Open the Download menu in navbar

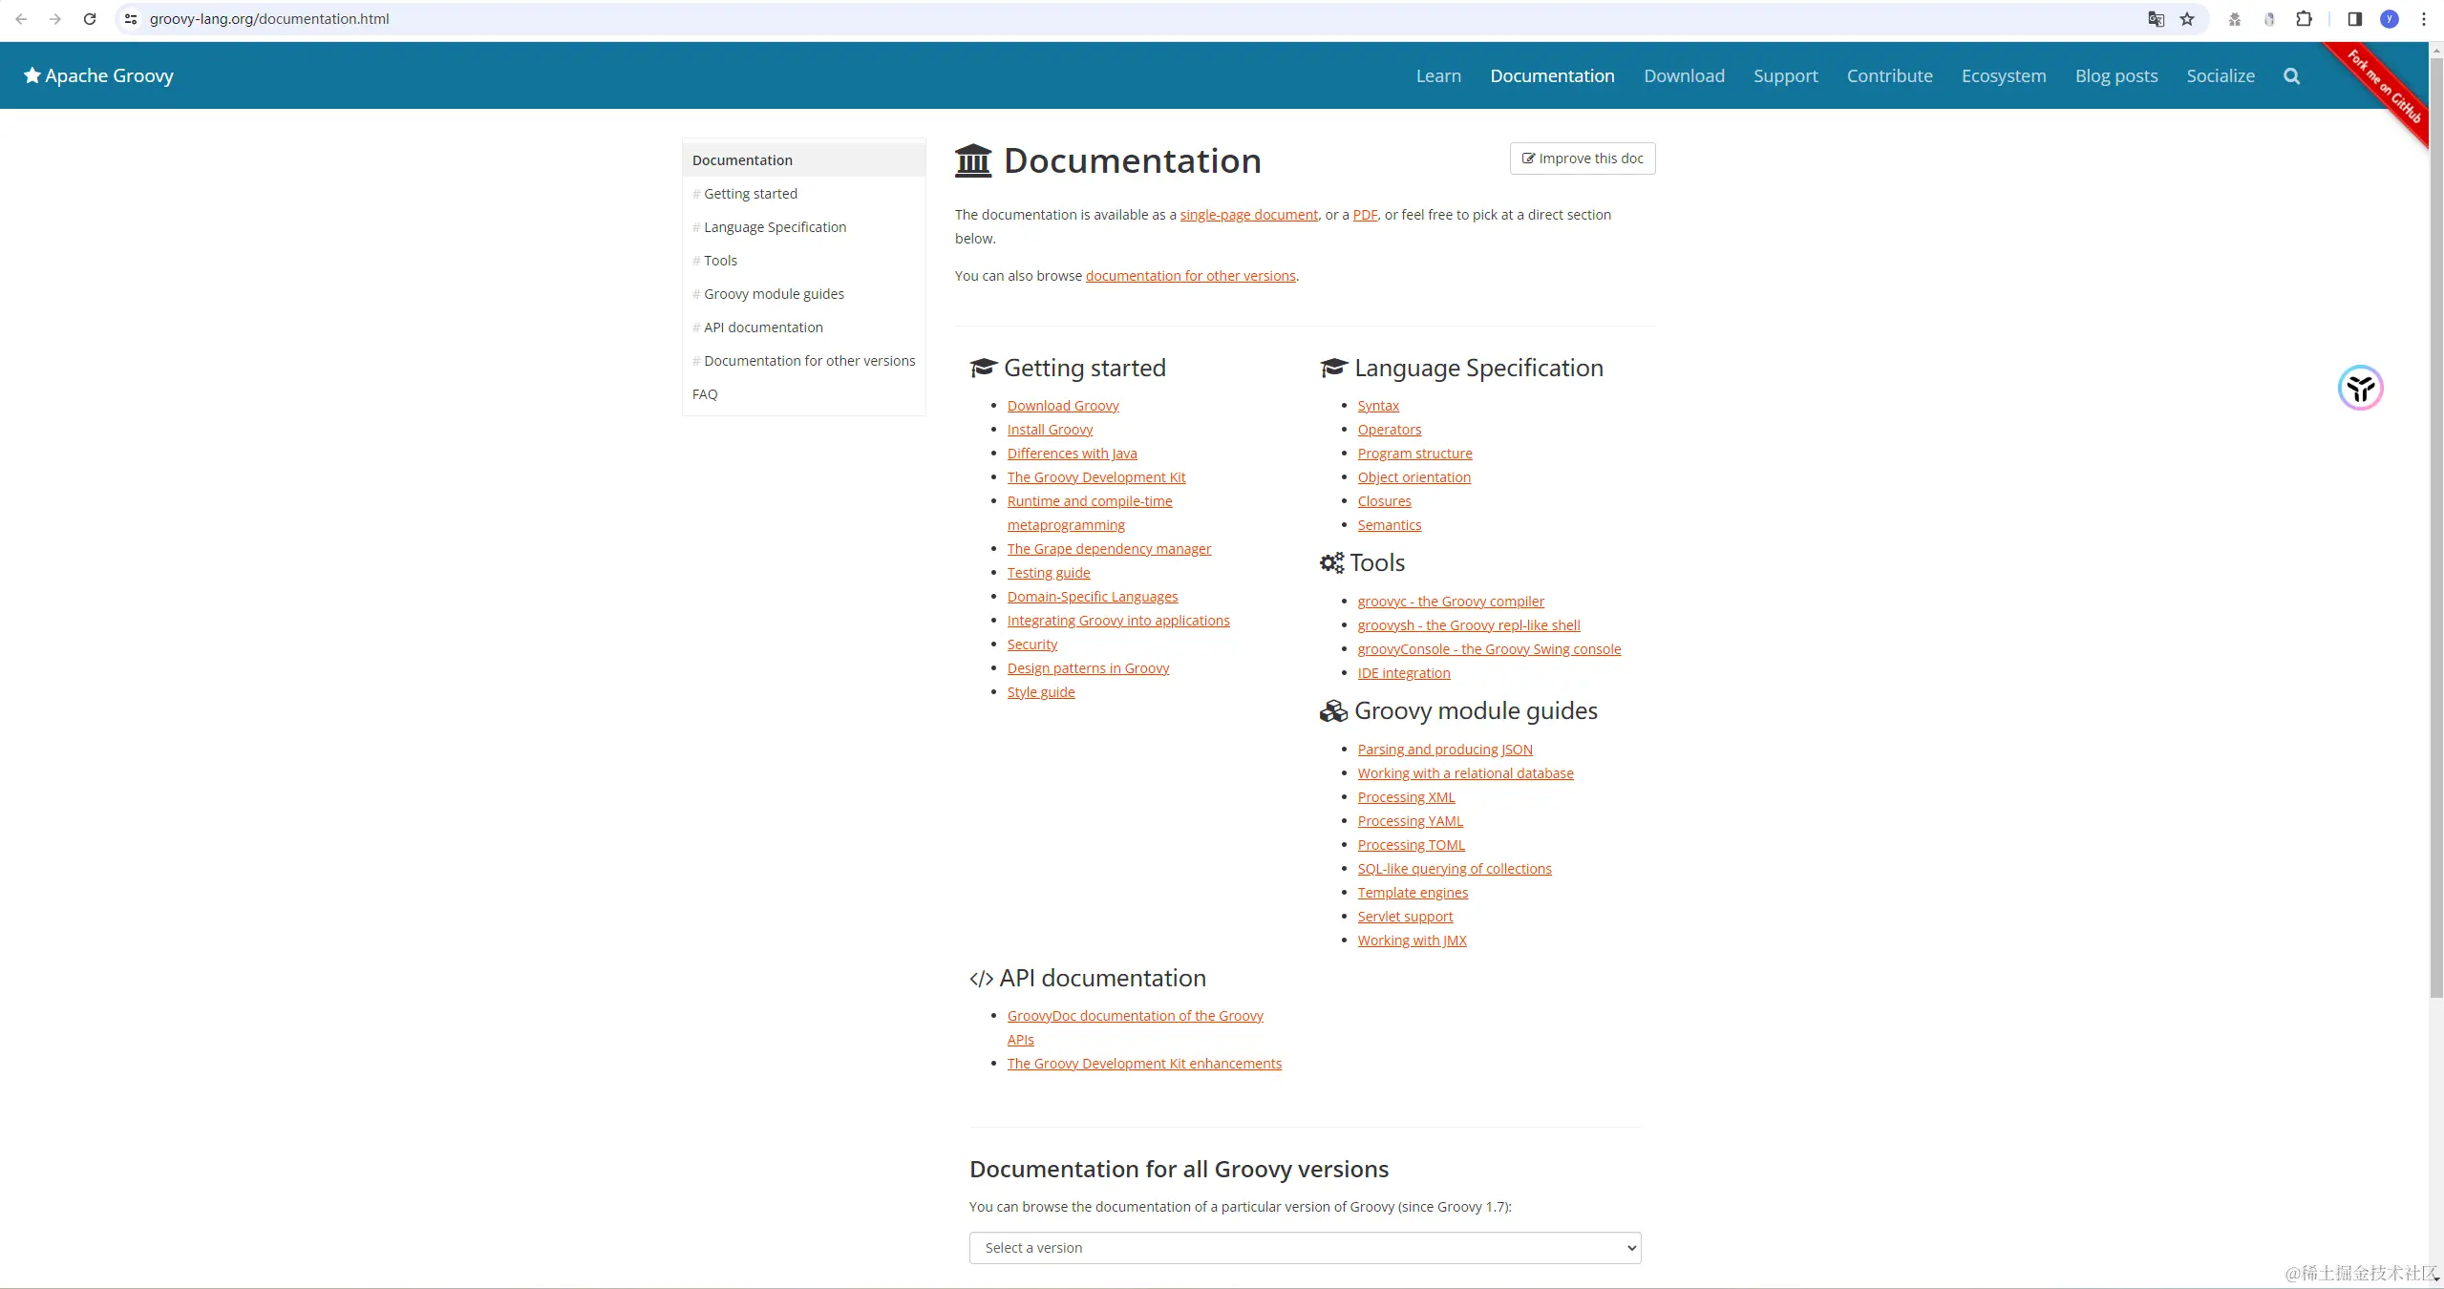click(1684, 76)
